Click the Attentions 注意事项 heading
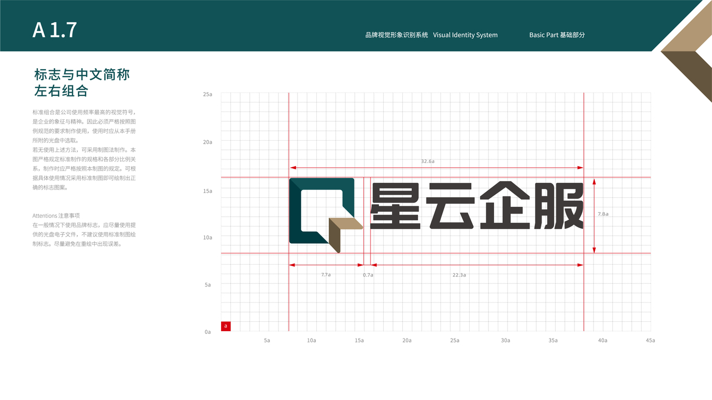This screenshot has height=400, width=712. point(56,216)
